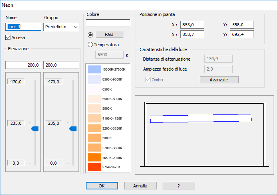Pick the 1650K-2000K color swatch

coord(94,158)
